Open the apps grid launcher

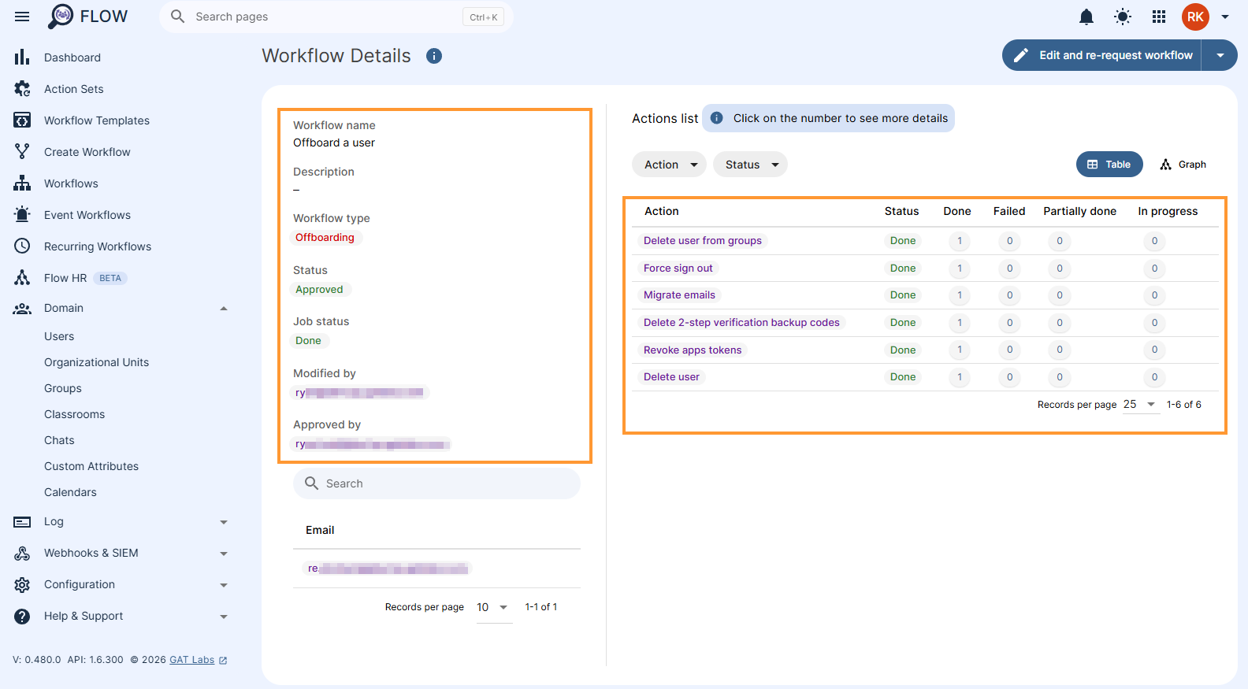pyautogui.click(x=1159, y=17)
